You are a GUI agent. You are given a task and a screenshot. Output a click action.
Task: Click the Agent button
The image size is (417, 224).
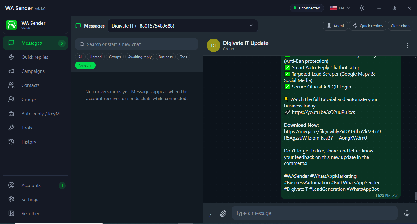[335, 26]
